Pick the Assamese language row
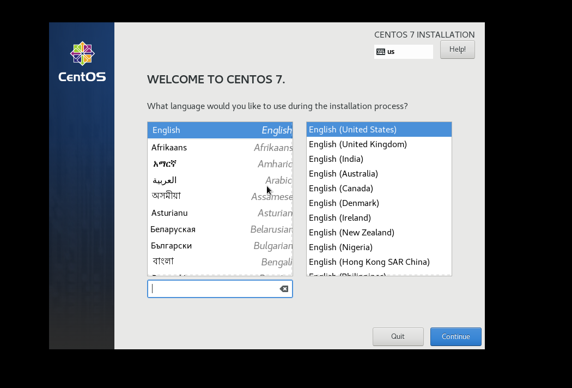This screenshot has height=388, width=572. [x=220, y=196]
